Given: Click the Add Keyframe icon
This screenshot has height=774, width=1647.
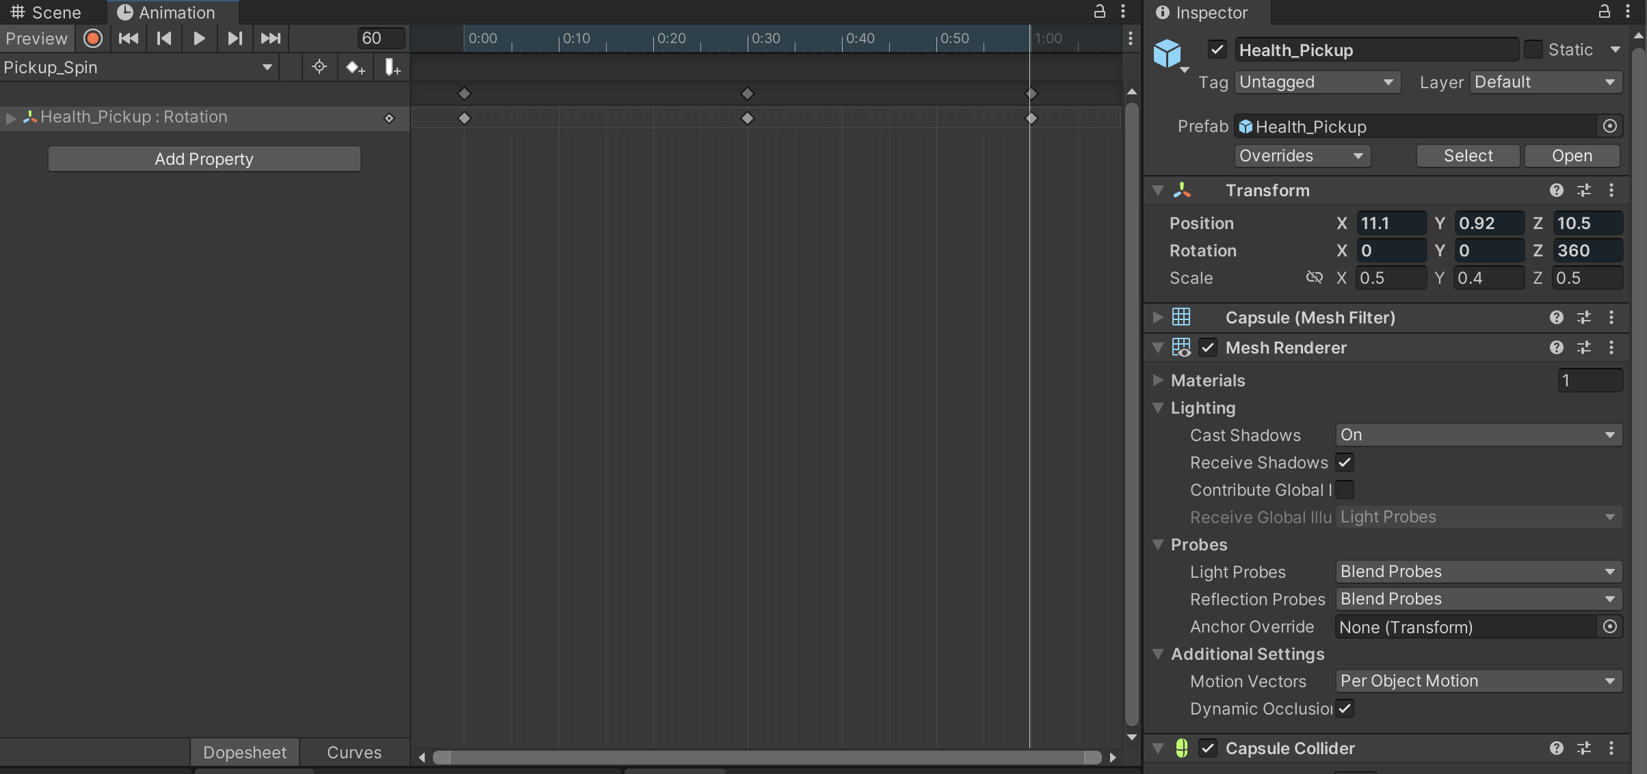Looking at the screenshot, I should pos(355,68).
